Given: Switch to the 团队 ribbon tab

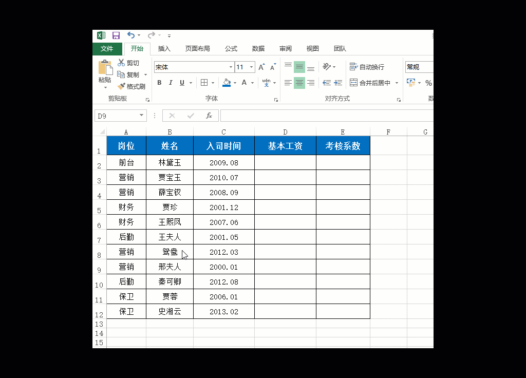Looking at the screenshot, I should click(x=340, y=49).
